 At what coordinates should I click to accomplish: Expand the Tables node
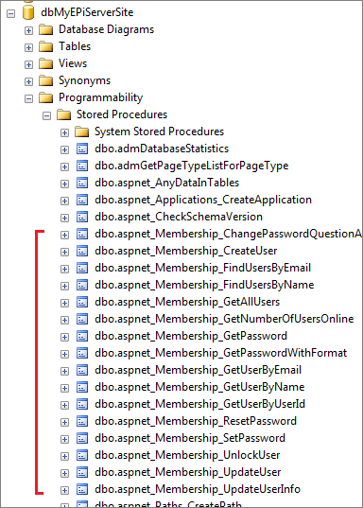click(x=28, y=47)
